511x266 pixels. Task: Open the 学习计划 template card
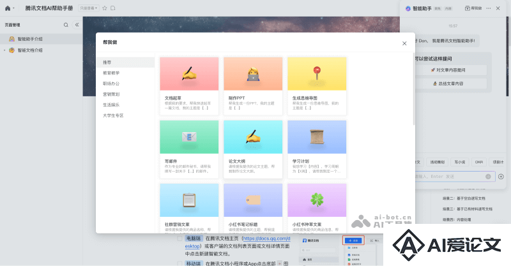pyautogui.click(x=317, y=149)
